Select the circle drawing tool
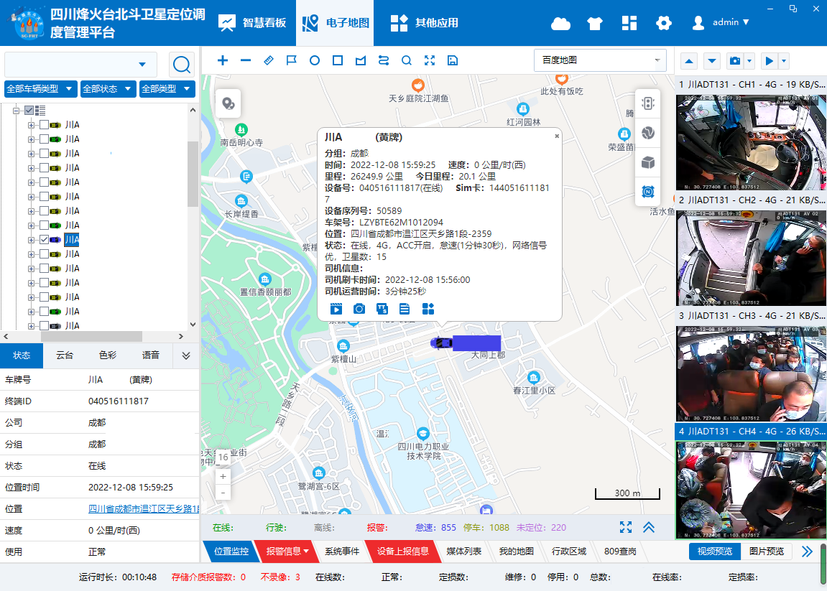The image size is (827, 591). (314, 60)
